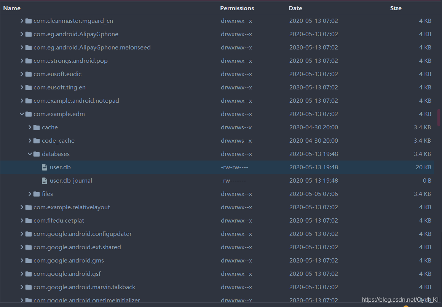Click cache folder date 2020-04-30 20:00

[x=313, y=127]
